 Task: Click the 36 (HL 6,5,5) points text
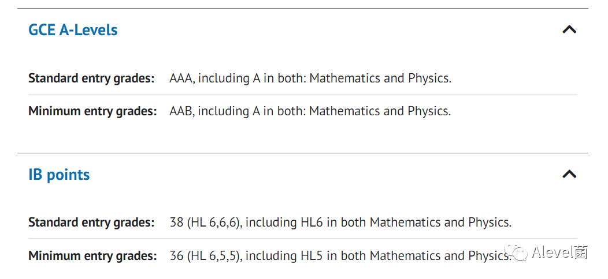pos(206,256)
